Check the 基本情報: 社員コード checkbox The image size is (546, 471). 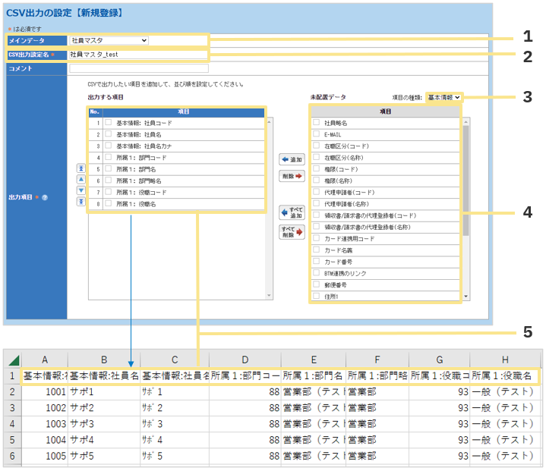[109, 122]
